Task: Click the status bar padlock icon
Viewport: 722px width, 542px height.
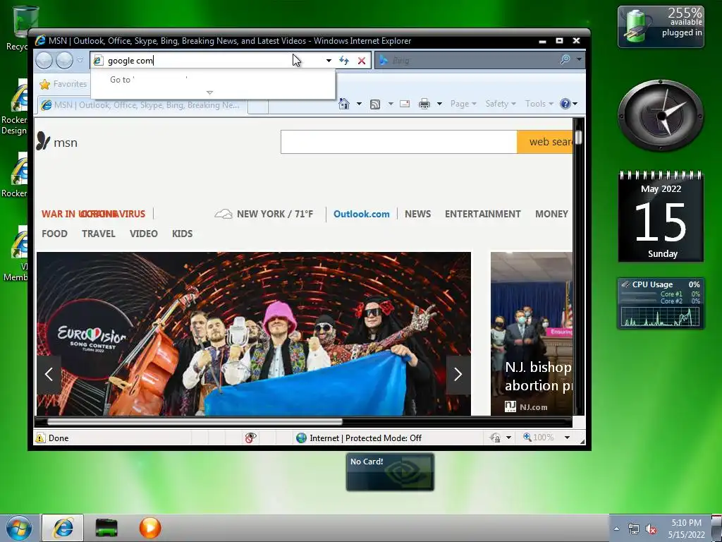Action: (496, 438)
